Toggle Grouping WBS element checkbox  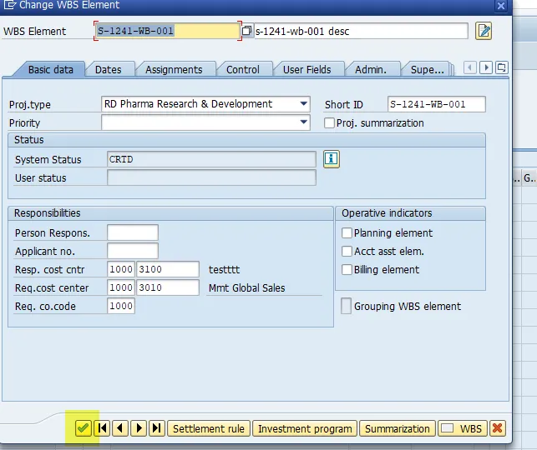(346, 306)
